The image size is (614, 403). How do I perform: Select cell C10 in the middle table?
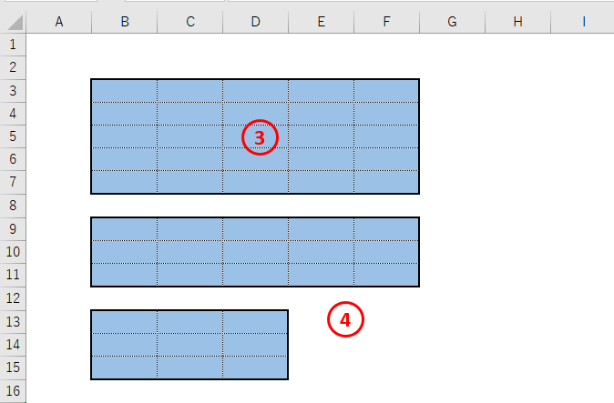click(x=189, y=252)
